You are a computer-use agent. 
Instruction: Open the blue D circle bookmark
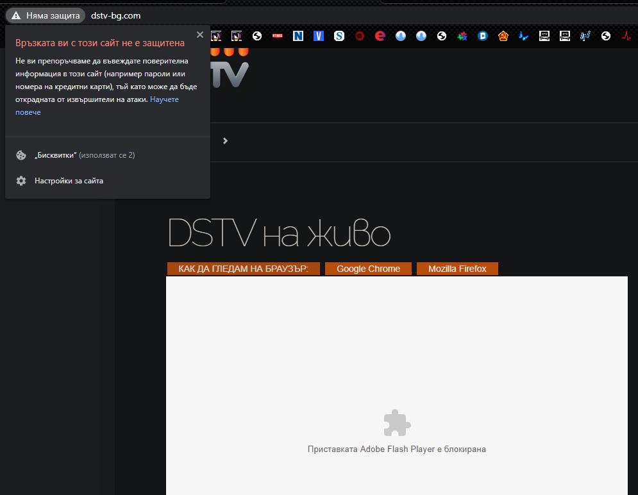click(x=483, y=36)
